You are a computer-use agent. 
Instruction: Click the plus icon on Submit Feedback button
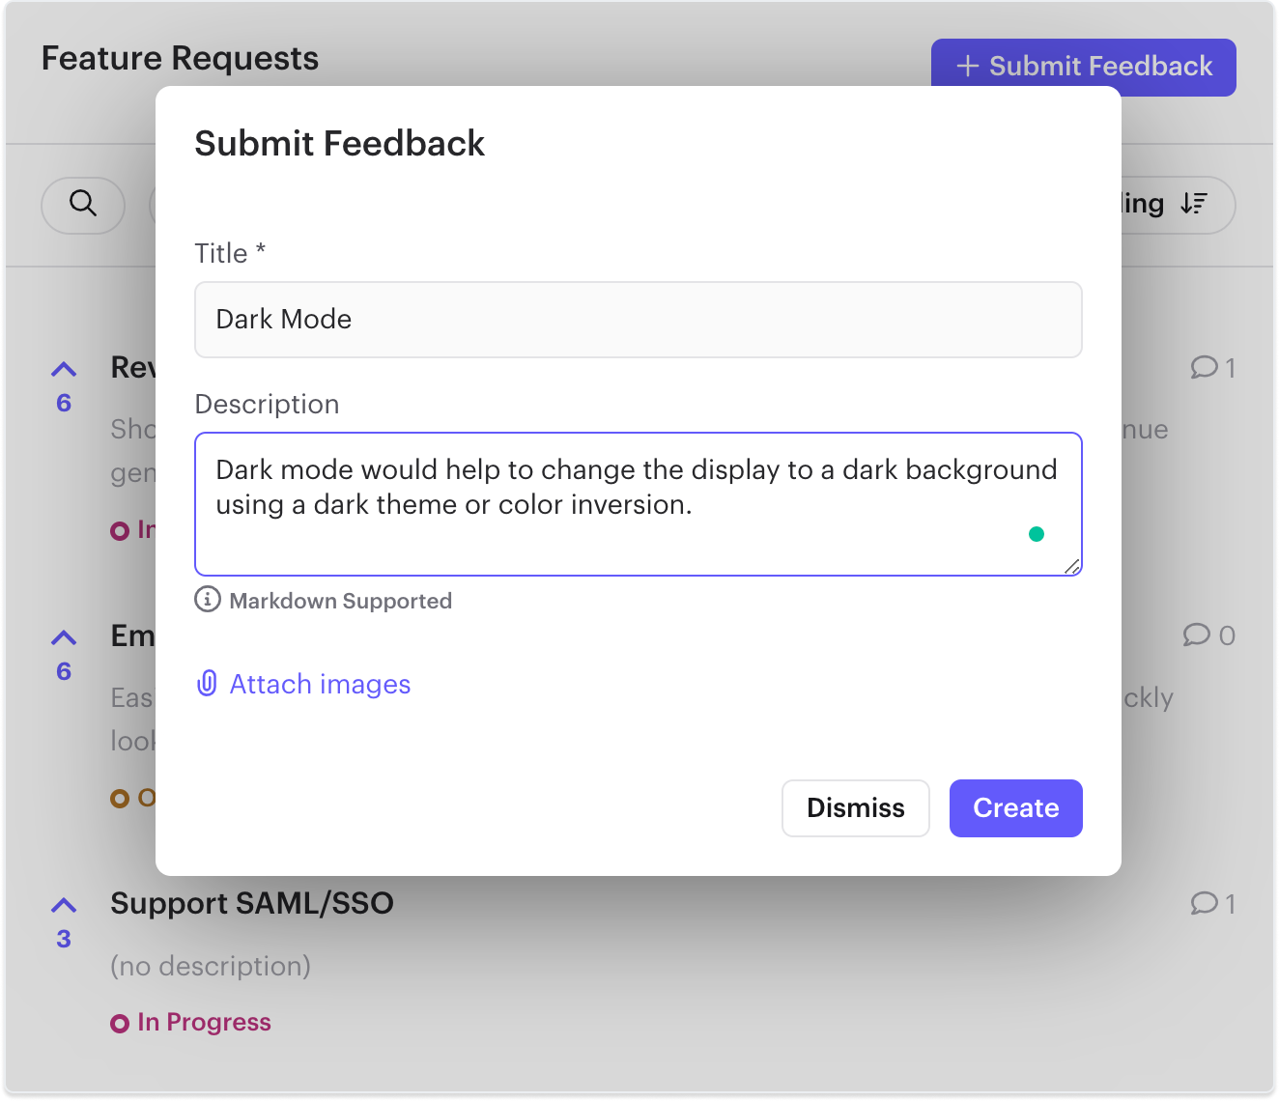pyautogui.click(x=966, y=66)
